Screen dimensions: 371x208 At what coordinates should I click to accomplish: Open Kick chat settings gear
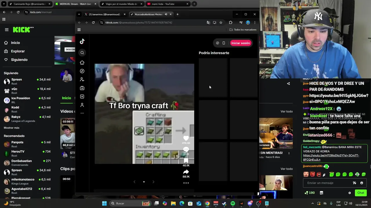(x=350, y=193)
